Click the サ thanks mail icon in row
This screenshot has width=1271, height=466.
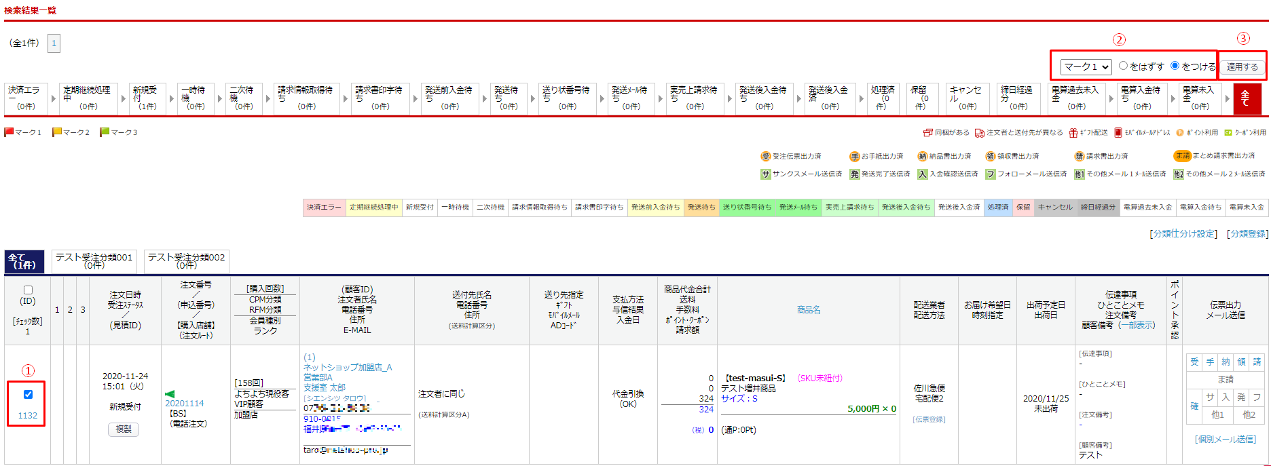[x=1210, y=397]
